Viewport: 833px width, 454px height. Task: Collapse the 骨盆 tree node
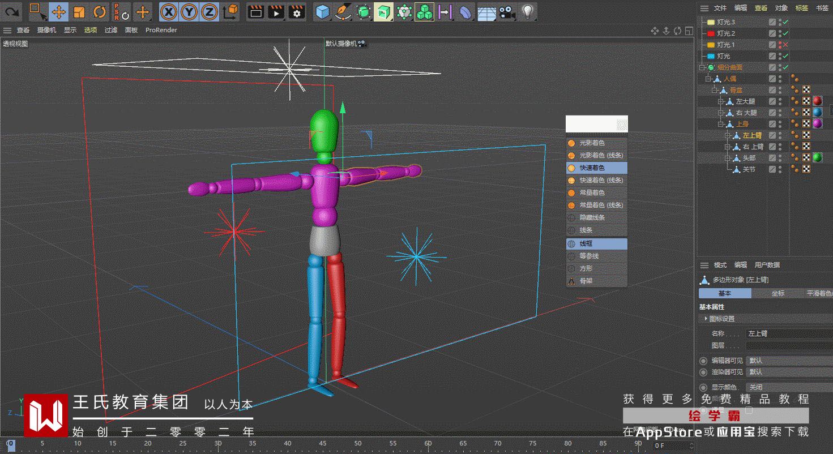tap(715, 90)
